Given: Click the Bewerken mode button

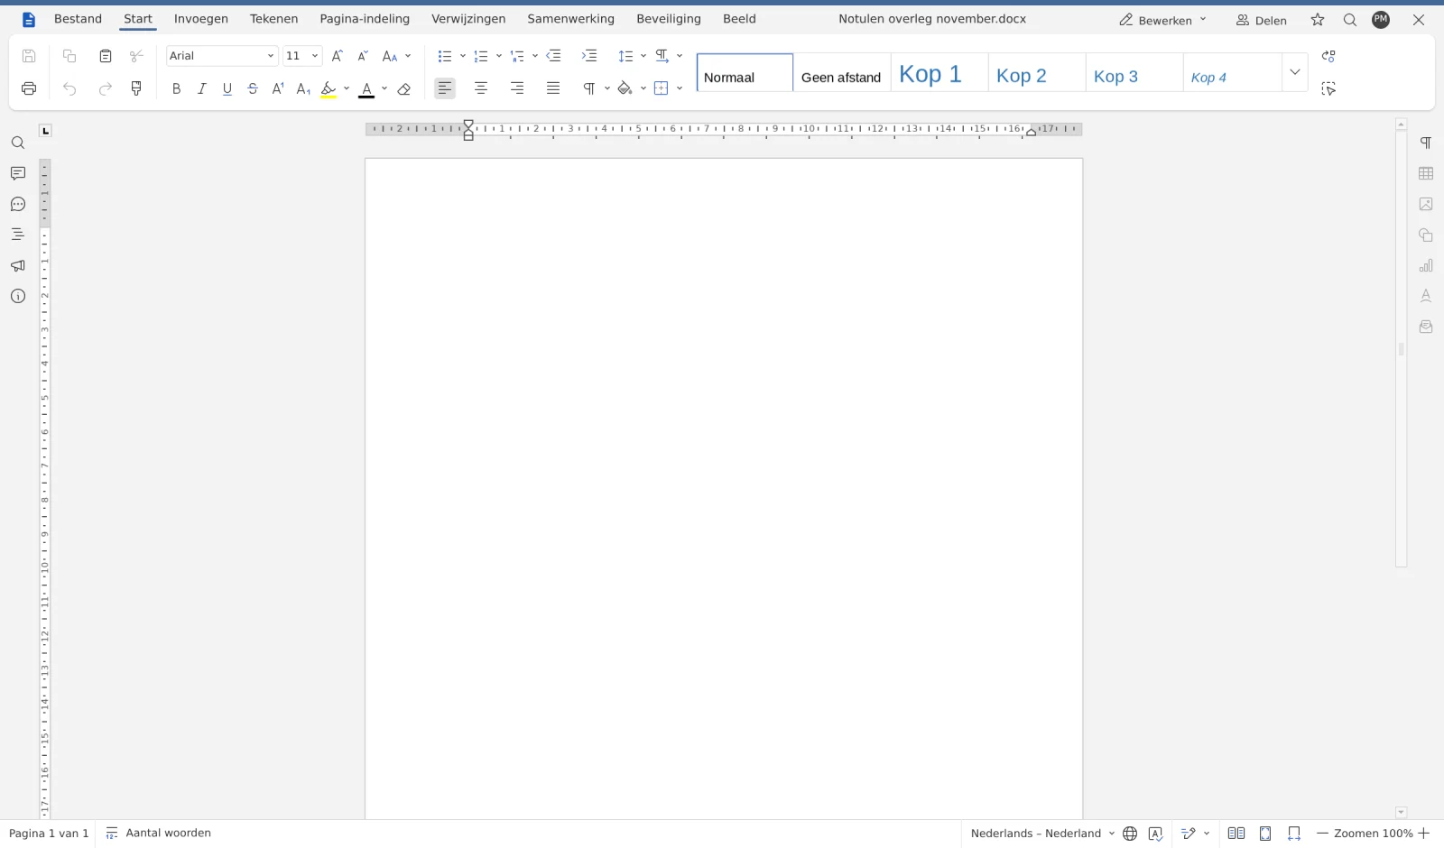Looking at the screenshot, I should point(1162,20).
